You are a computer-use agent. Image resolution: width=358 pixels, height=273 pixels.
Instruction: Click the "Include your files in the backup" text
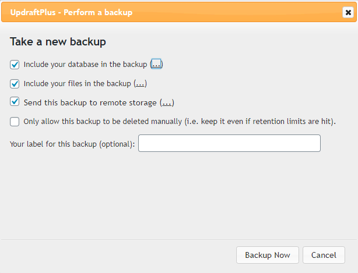[77, 83]
